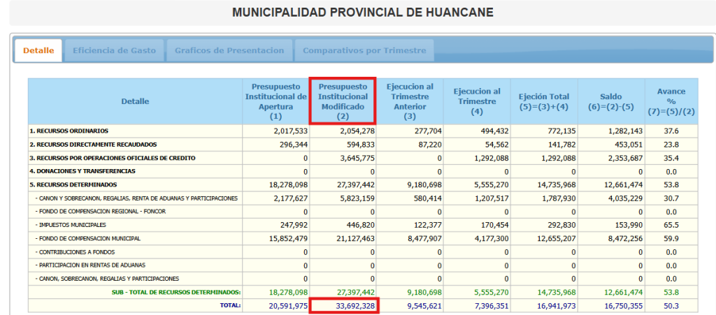Click FONDO DE COMPENSACION MUNICIPAL label

tap(87, 238)
